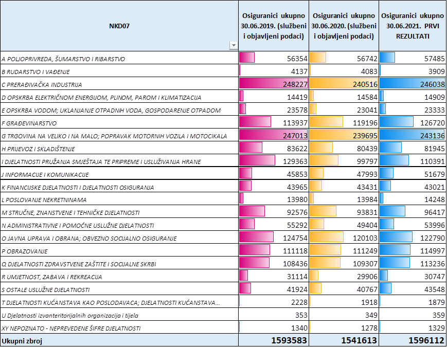
Task: Click the 2021 value 51679
Action: coord(435,174)
